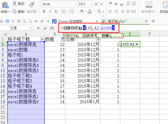
Task: Expand the font color dropdown arrow
Action: pos(94,11)
